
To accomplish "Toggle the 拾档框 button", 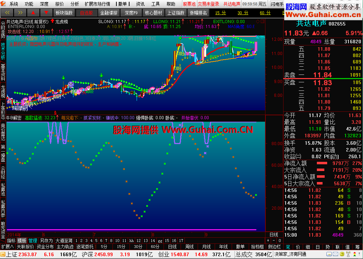I will (257, 247).
